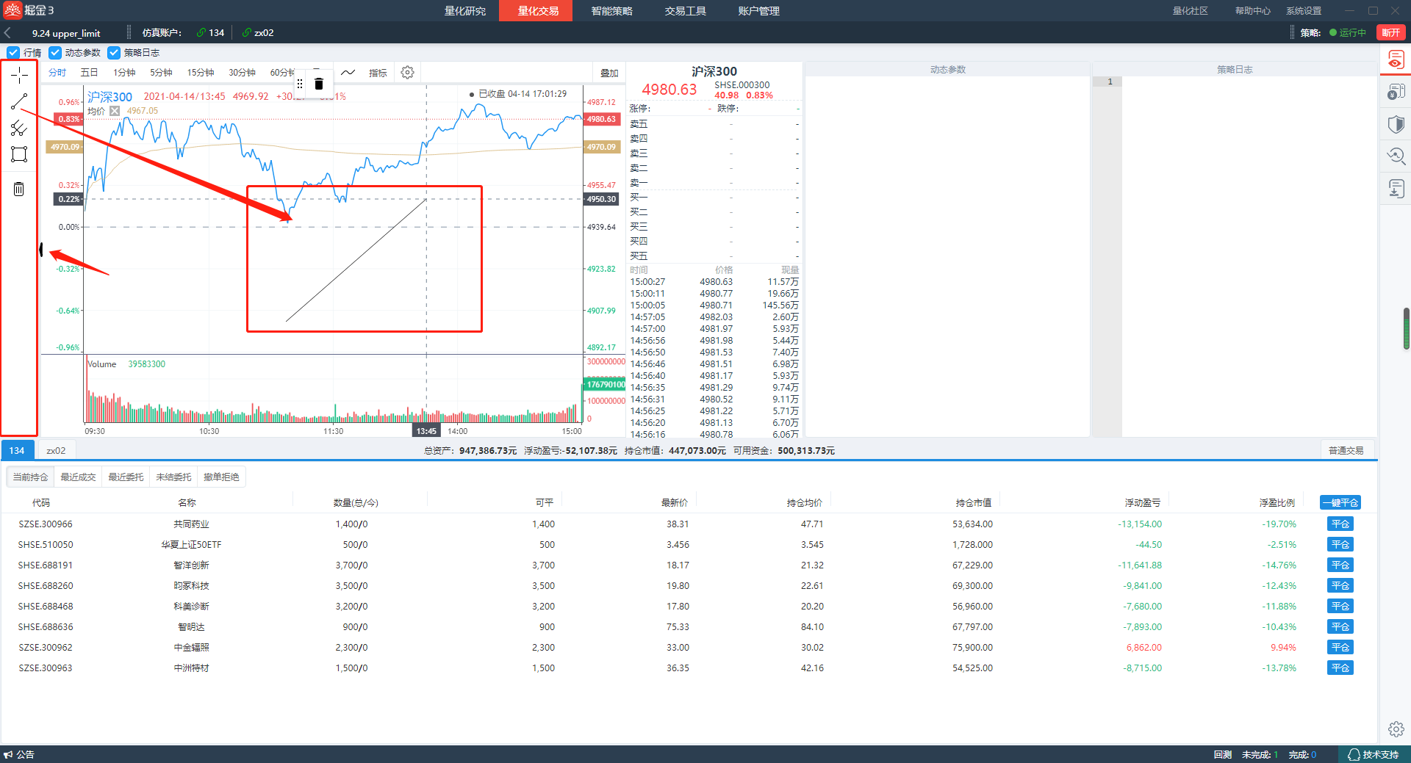Switch to 未结委托 tab
The image size is (1411, 763).
(x=173, y=477)
